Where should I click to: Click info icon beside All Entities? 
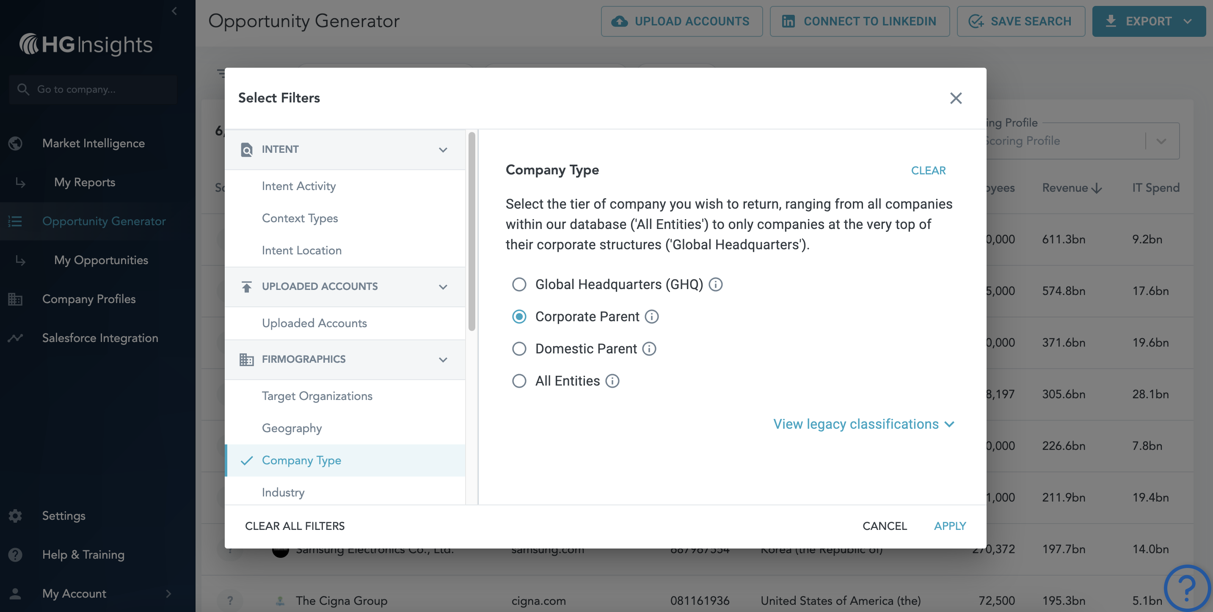click(612, 381)
